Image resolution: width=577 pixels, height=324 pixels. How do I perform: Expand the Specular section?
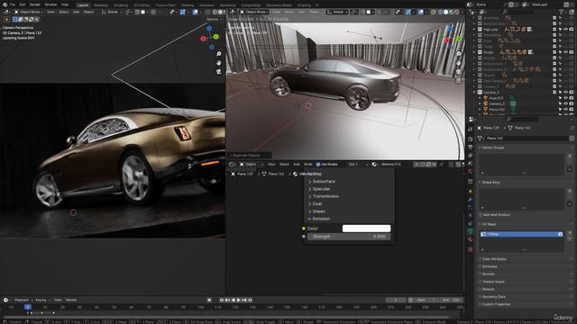tap(319, 189)
